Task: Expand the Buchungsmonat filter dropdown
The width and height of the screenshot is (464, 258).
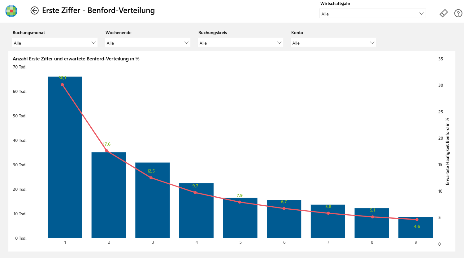Action: (x=55, y=43)
